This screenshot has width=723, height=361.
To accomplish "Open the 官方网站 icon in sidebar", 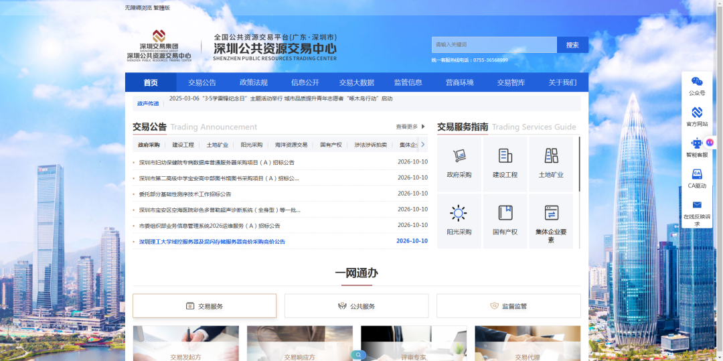I will click(x=697, y=113).
